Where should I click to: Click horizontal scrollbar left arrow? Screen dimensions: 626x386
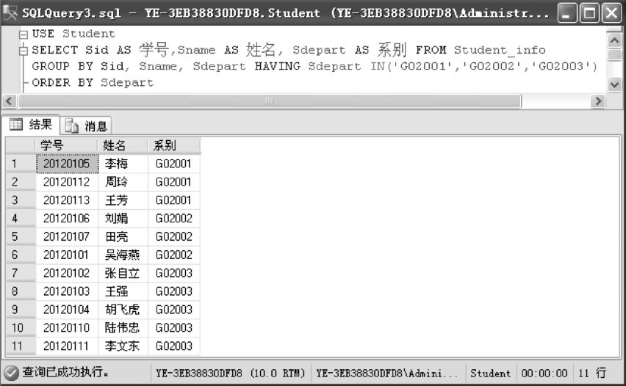click(x=9, y=101)
